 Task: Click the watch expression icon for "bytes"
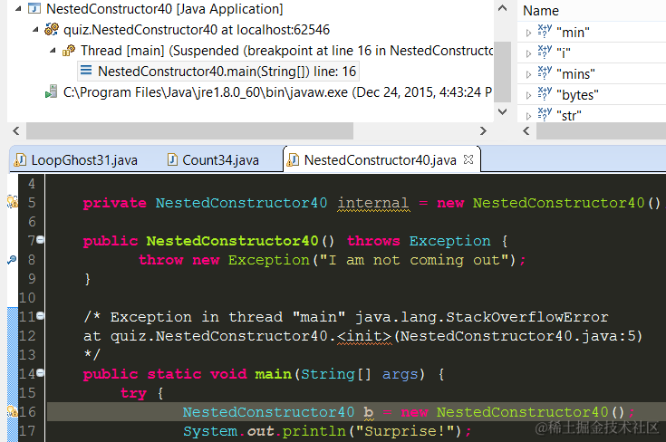coord(545,93)
